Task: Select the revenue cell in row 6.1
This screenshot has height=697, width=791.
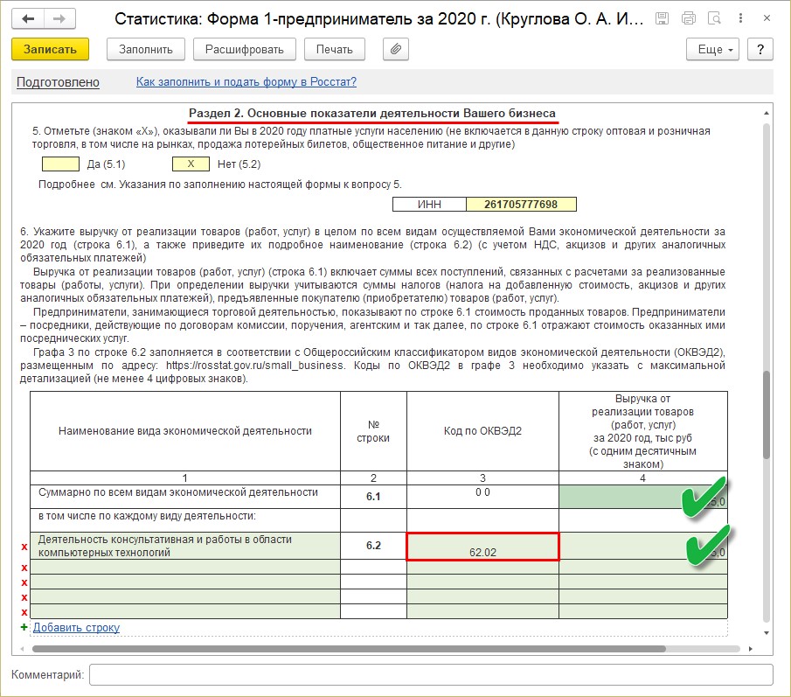Action: coord(642,497)
